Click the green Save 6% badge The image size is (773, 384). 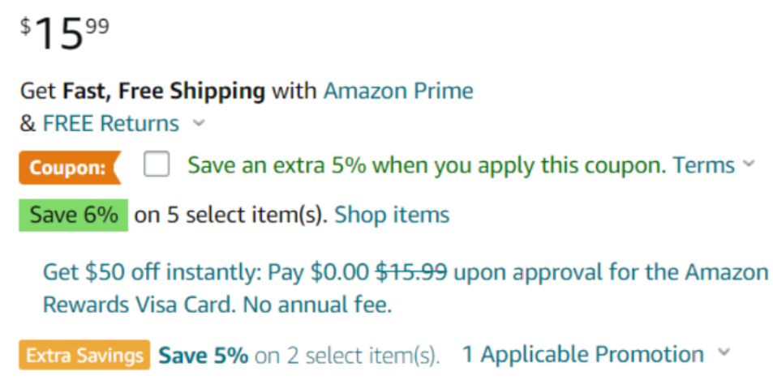coord(73,215)
